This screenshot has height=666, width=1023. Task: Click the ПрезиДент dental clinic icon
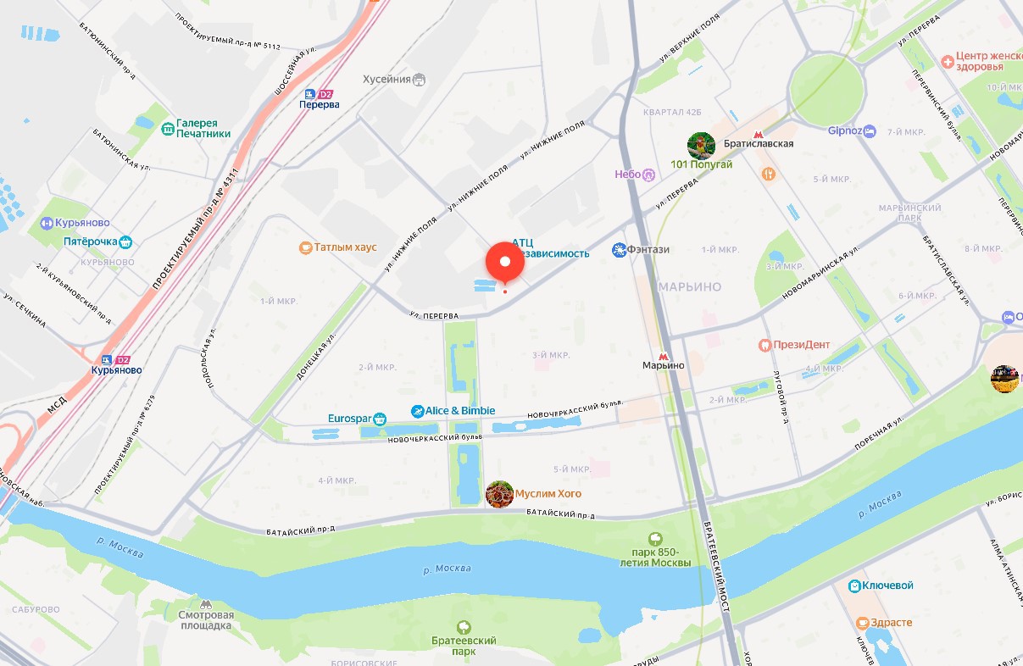click(x=764, y=345)
